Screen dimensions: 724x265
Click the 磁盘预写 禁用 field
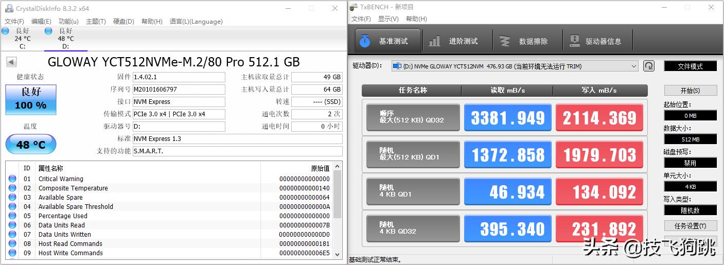point(690,163)
